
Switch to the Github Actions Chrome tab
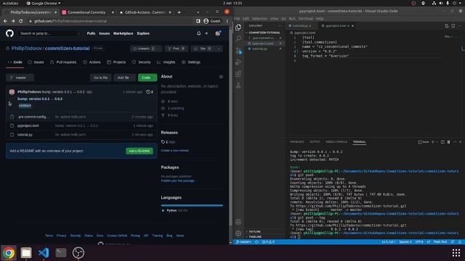click(145, 12)
